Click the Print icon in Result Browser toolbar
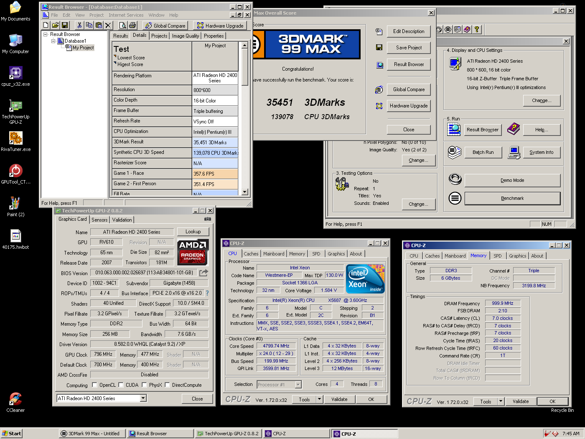Screen dimensions: 585x439 click(132, 26)
